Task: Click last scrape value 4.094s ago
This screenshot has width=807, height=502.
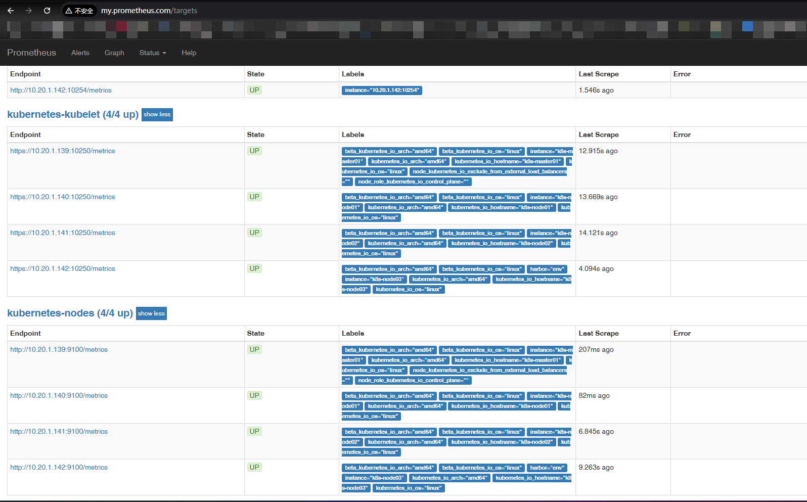Action: [596, 268]
